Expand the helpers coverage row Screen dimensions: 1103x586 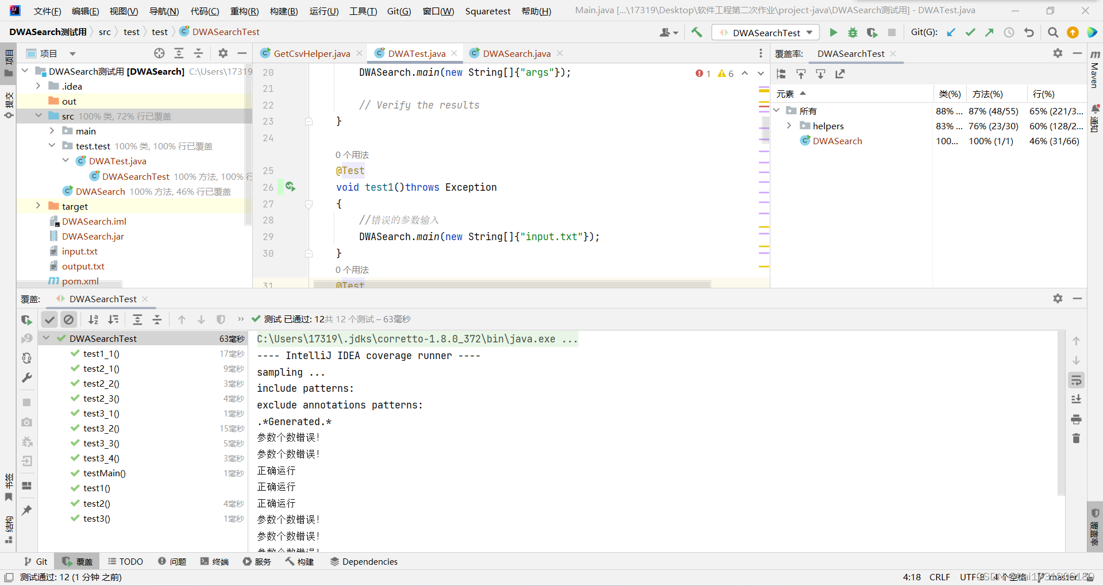pyautogui.click(x=789, y=125)
